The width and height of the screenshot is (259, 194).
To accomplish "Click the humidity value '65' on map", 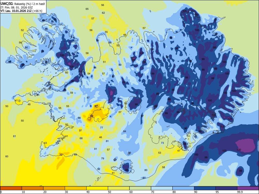I will tap(87, 9).
